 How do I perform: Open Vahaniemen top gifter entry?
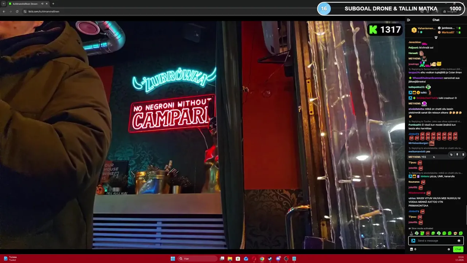tap(423, 30)
